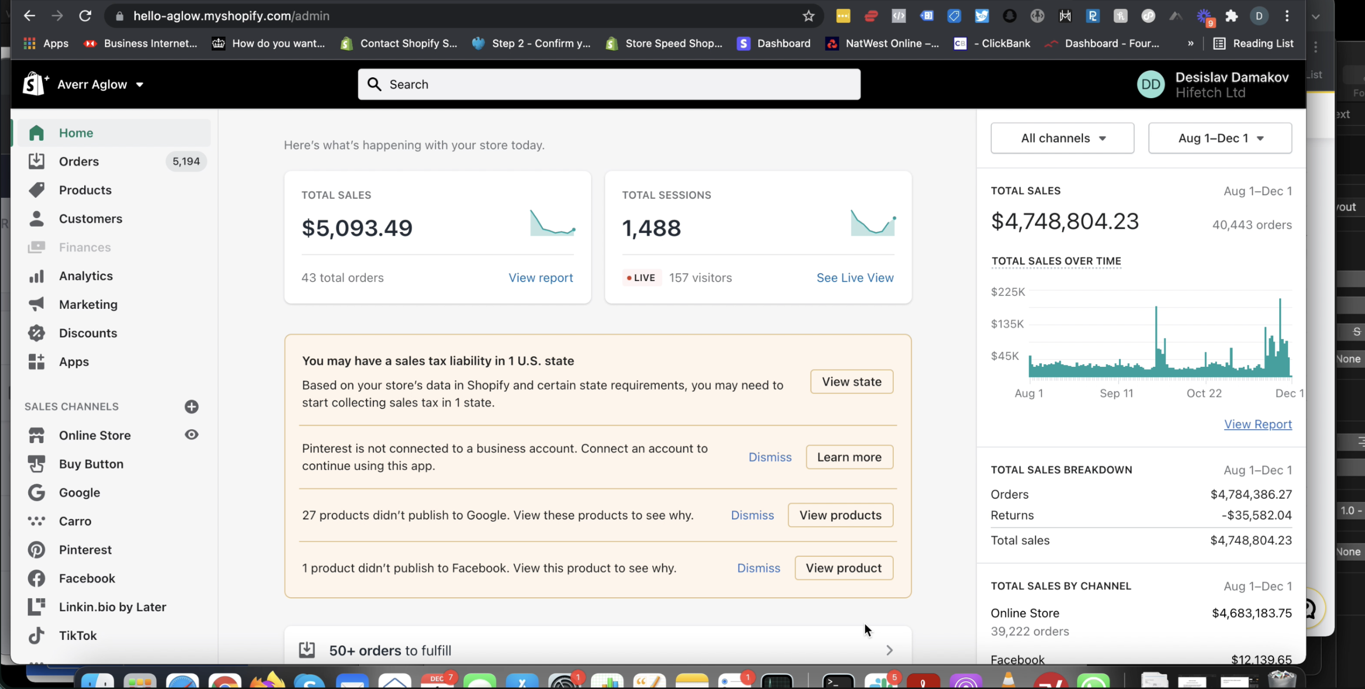The height and width of the screenshot is (689, 1365).
Task: Click the Marketing megaphone icon
Action: 36,305
